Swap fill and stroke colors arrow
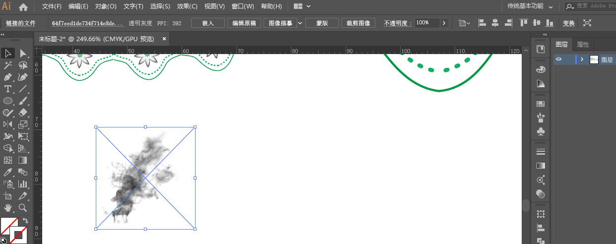Screen dimensions: 616x244 tap(26, 221)
